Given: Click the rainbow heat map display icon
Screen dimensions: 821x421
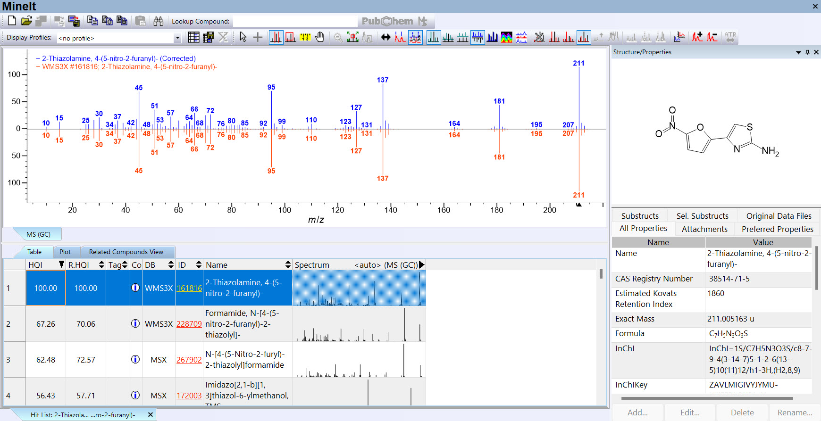Looking at the screenshot, I should 506,37.
